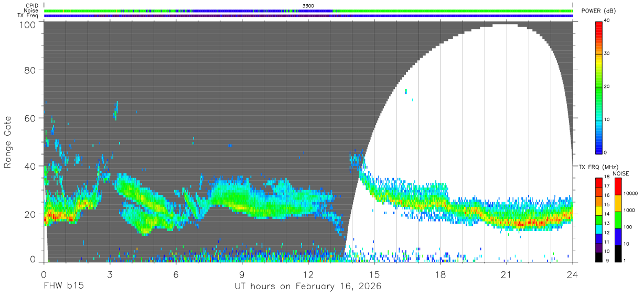644x297 pixels.
Task: Click the 6 tick on the UT hours axis
Action: [x=176, y=275]
